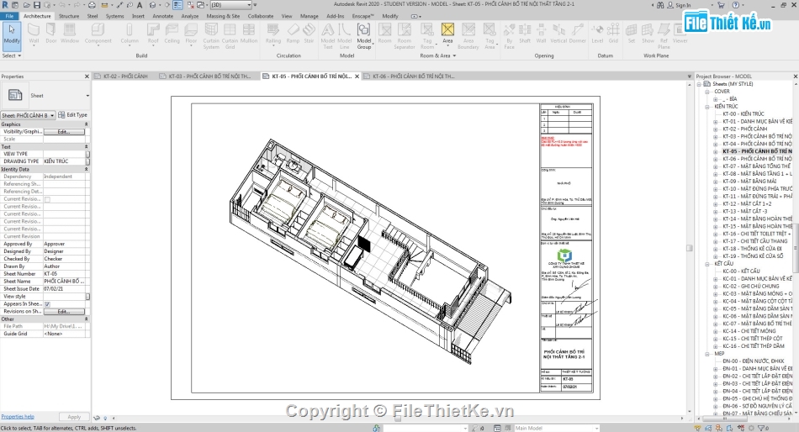Viewport: 799px width, 432px height.
Task: Click the Model Group tool
Action: click(x=364, y=35)
